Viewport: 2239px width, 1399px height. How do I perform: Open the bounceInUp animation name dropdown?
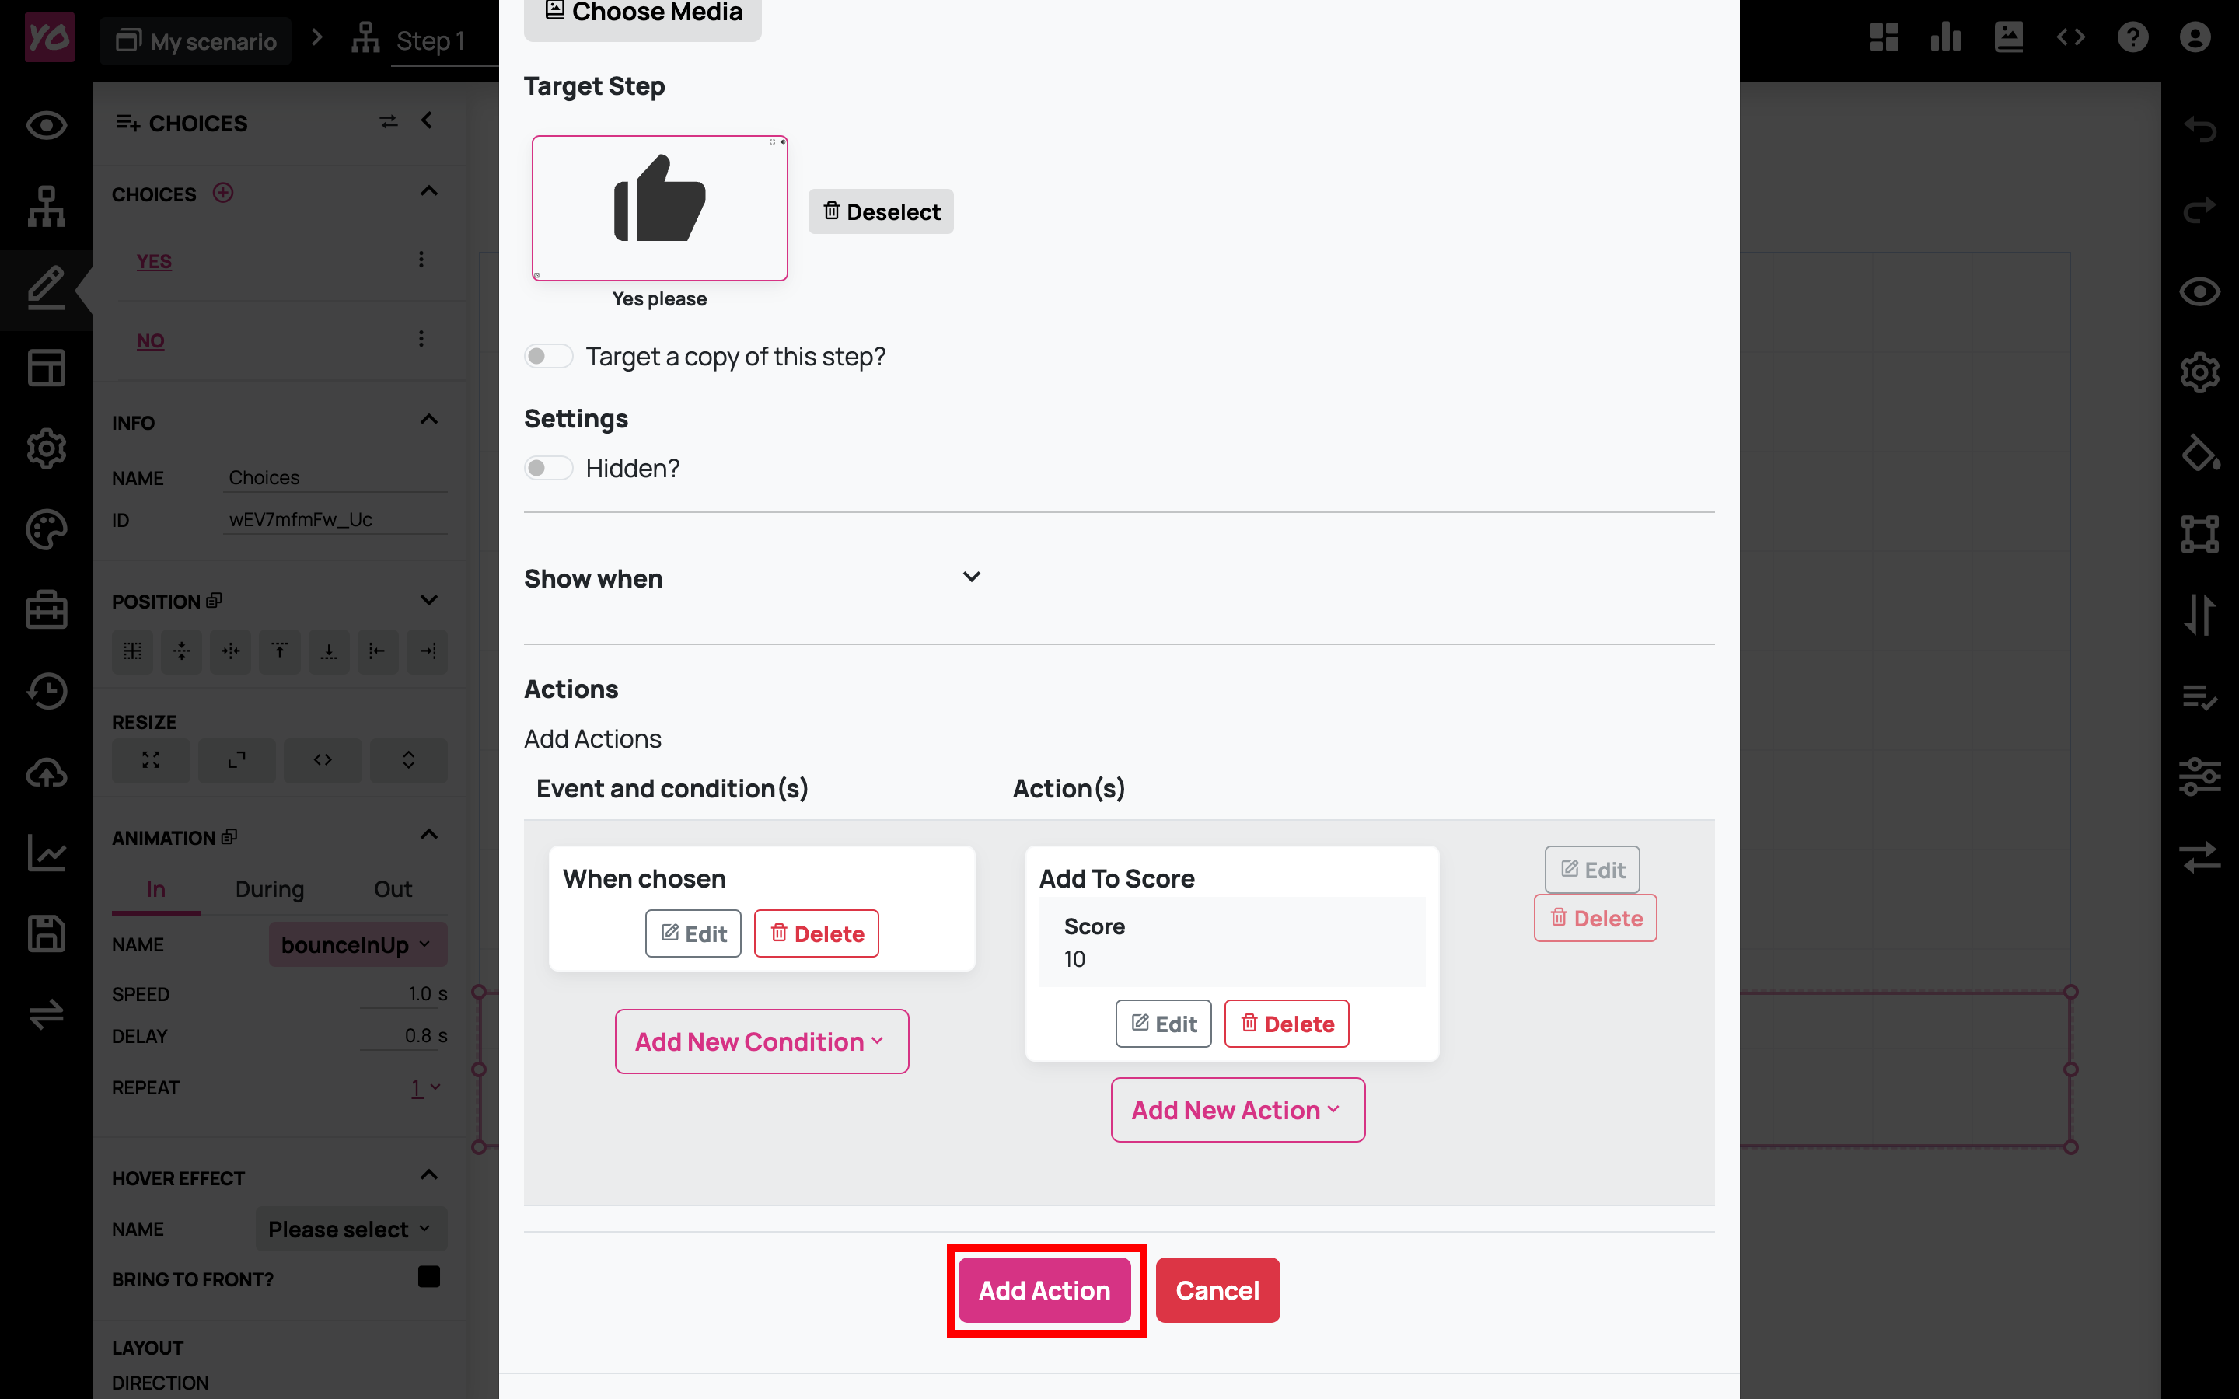point(357,944)
